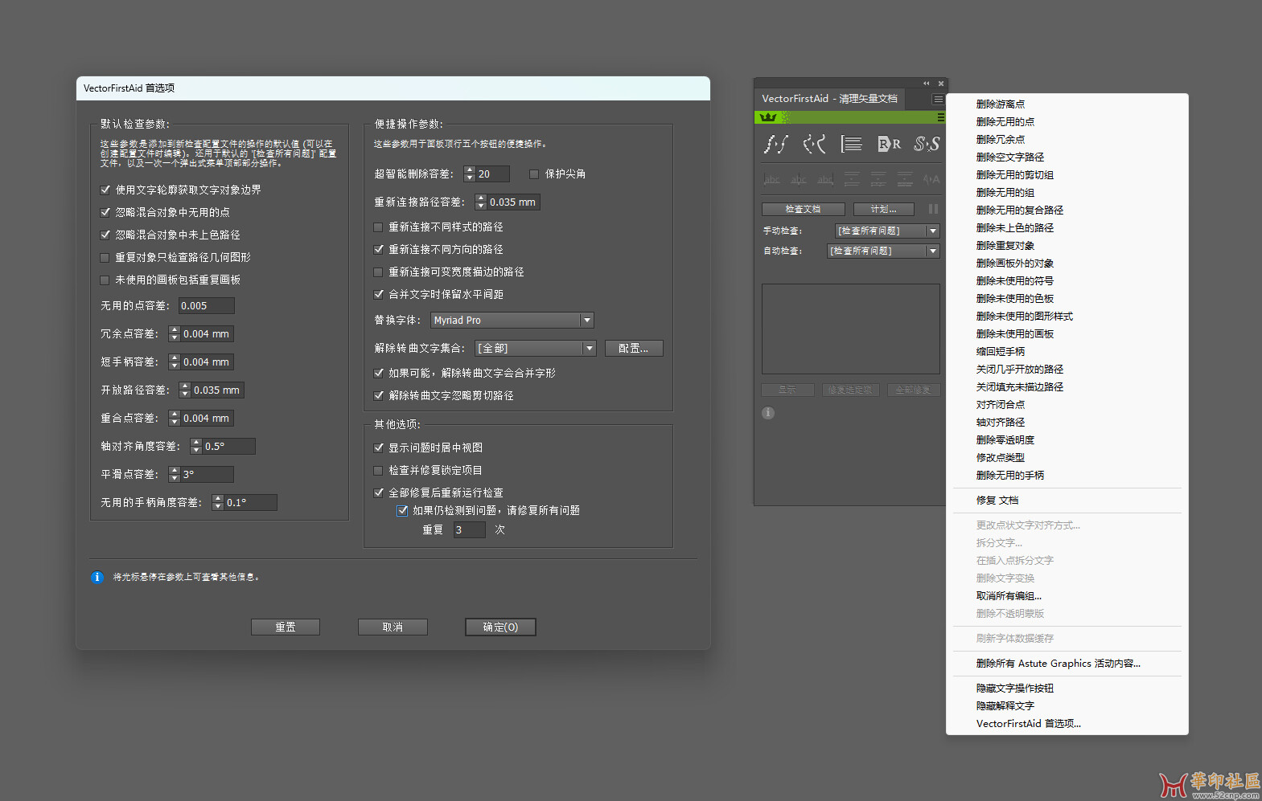Open the VectorFirstAid panel flyout menu
Screen dimensions: 1262x801
(938, 99)
